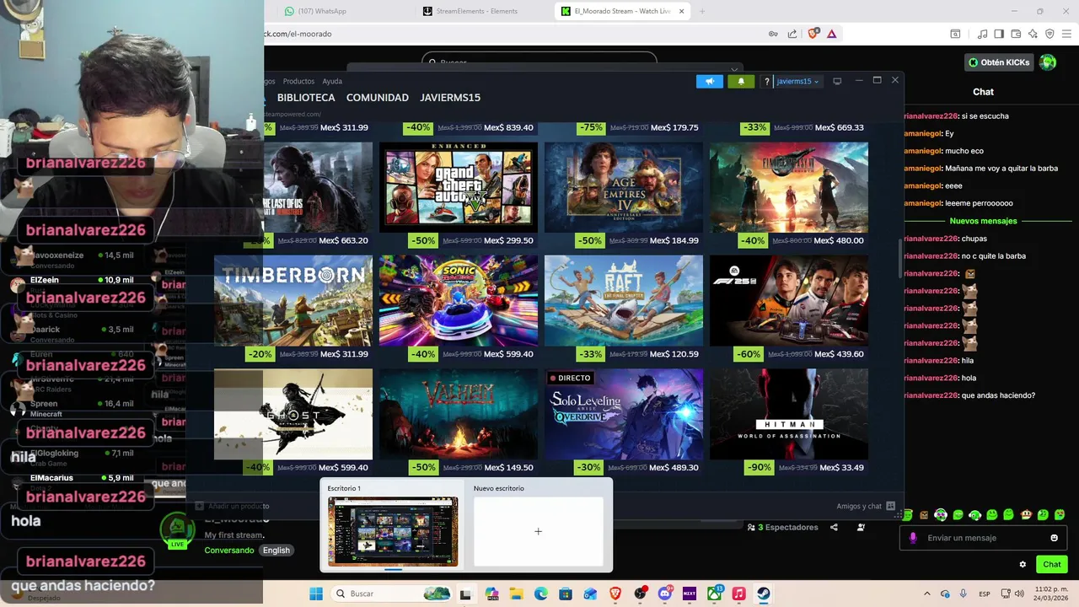Click Obtén KICKs button
The width and height of the screenshot is (1079, 607).
(x=999, y=62)
